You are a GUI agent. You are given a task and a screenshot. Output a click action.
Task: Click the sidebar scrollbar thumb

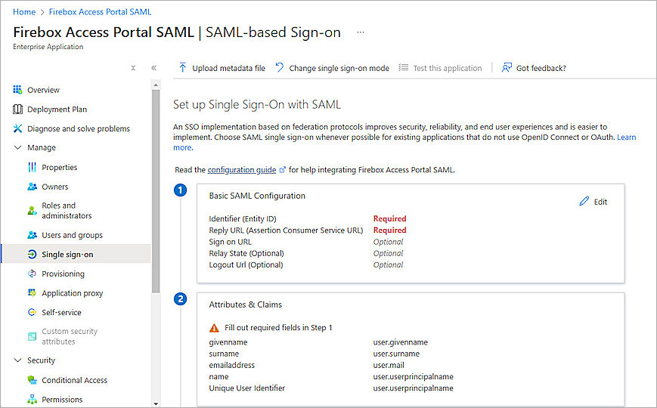[x=156, y=191]
